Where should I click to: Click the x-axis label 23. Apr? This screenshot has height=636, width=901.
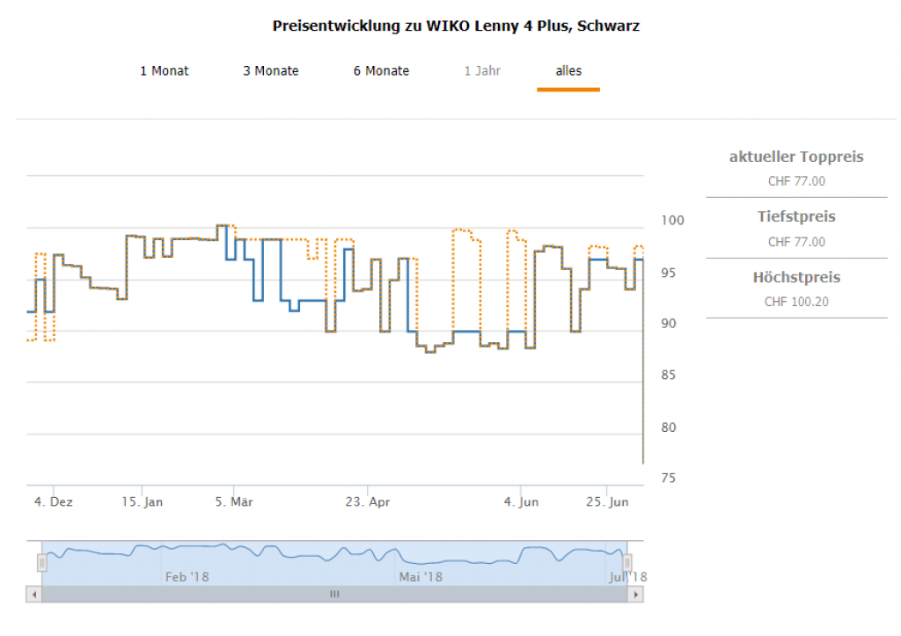point(368,501)
